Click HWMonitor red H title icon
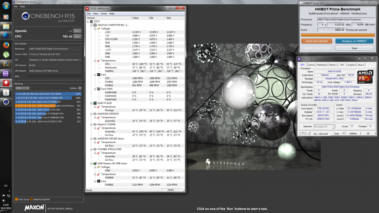 coord(87,9)
